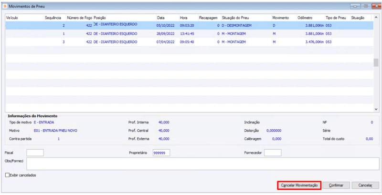Maximize the Movimentos de Pneu window
The image size is (382, 195).
tap(365, 6)
